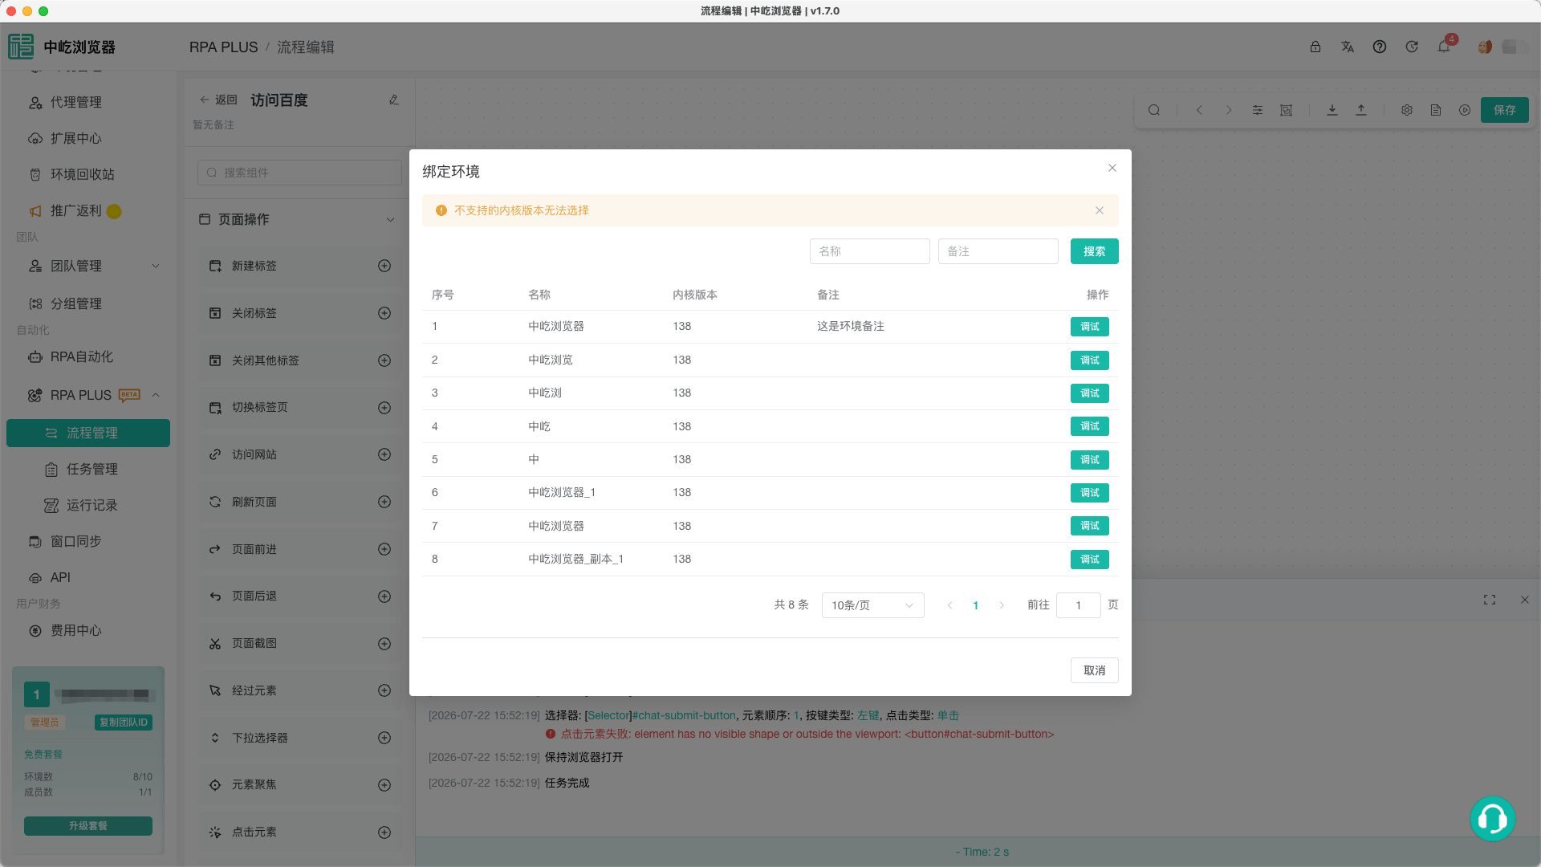Open the notifications bell

pos(1444,47)
